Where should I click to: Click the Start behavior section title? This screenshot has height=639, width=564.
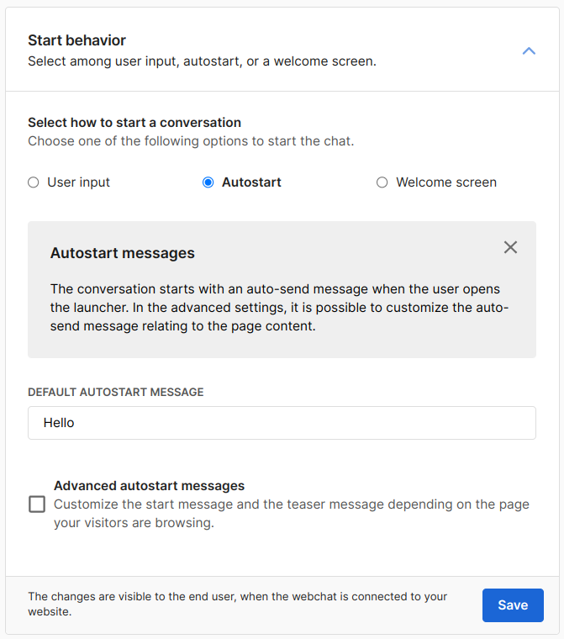(x=76, y=40)
